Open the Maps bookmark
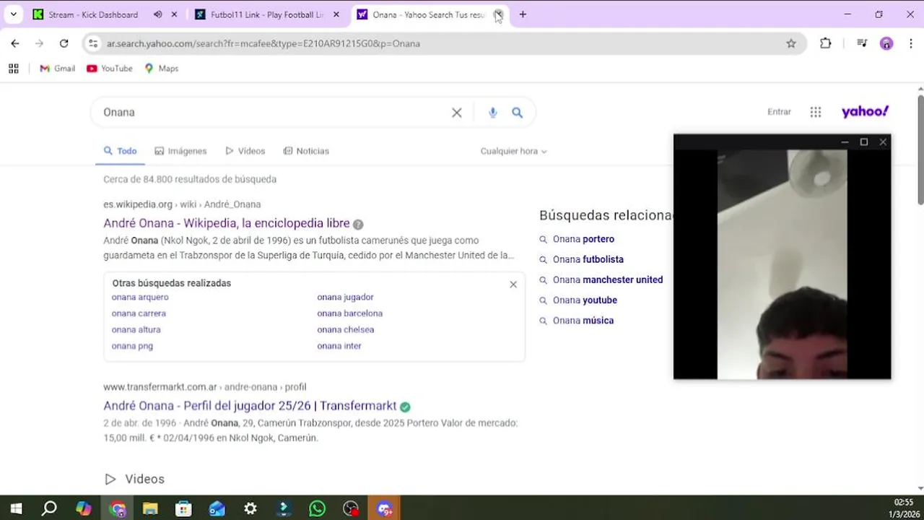Screen dimensions: 924x520 [x=161, y=69]
